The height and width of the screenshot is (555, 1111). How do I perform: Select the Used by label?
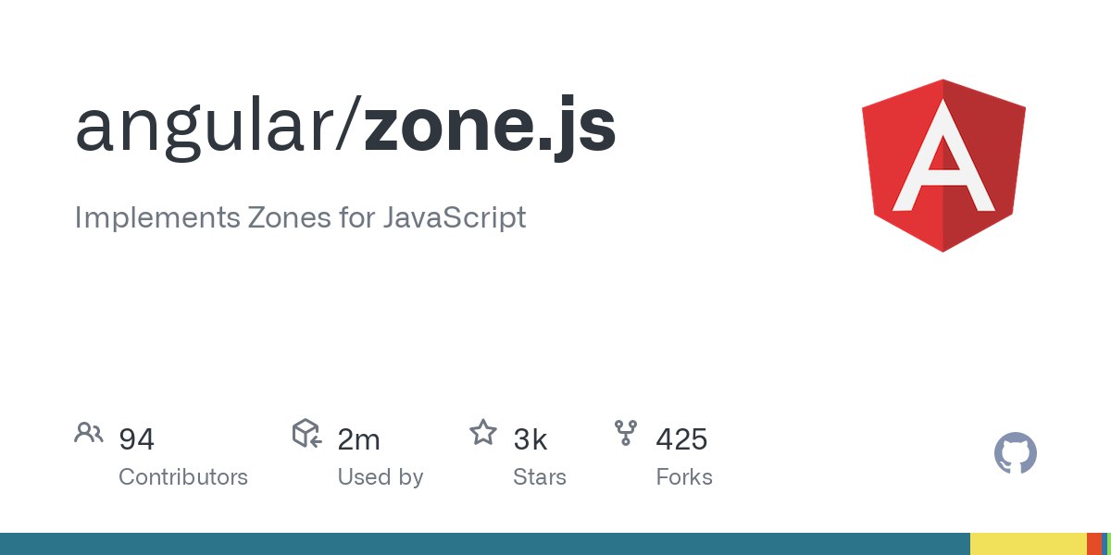tap(380, 477)
